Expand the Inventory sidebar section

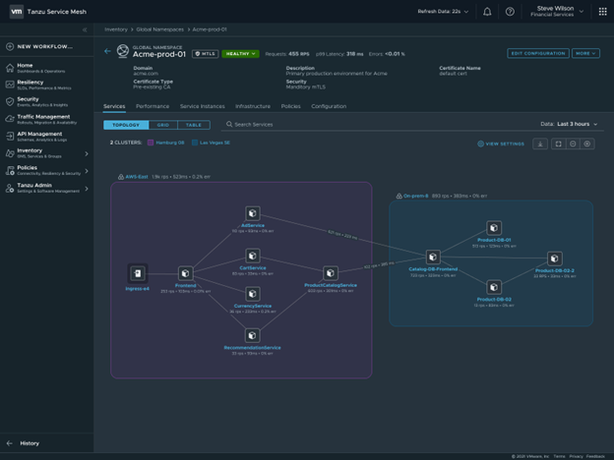tap(86, 153)
